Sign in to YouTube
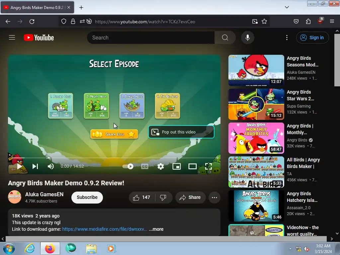This screenshot has height=255, width=340. click(312, 38)
